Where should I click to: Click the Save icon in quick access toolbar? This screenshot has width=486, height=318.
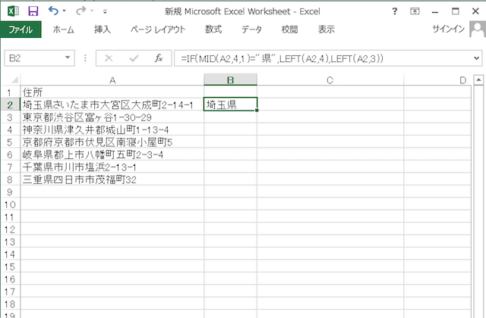click(33, 11)
